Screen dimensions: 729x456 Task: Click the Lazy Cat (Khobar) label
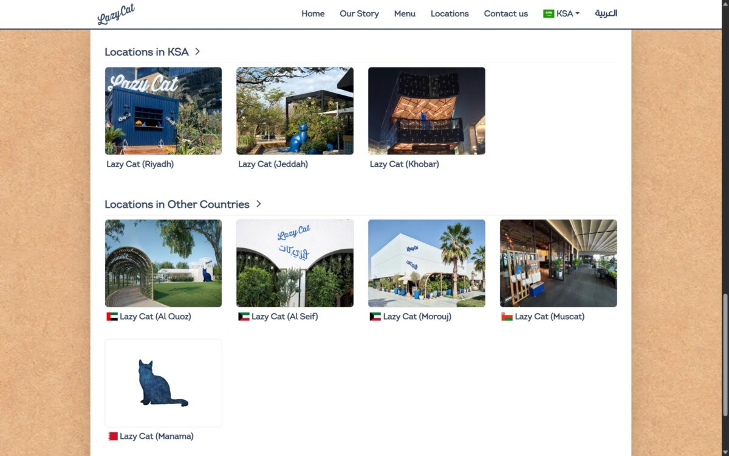(404, 164)
